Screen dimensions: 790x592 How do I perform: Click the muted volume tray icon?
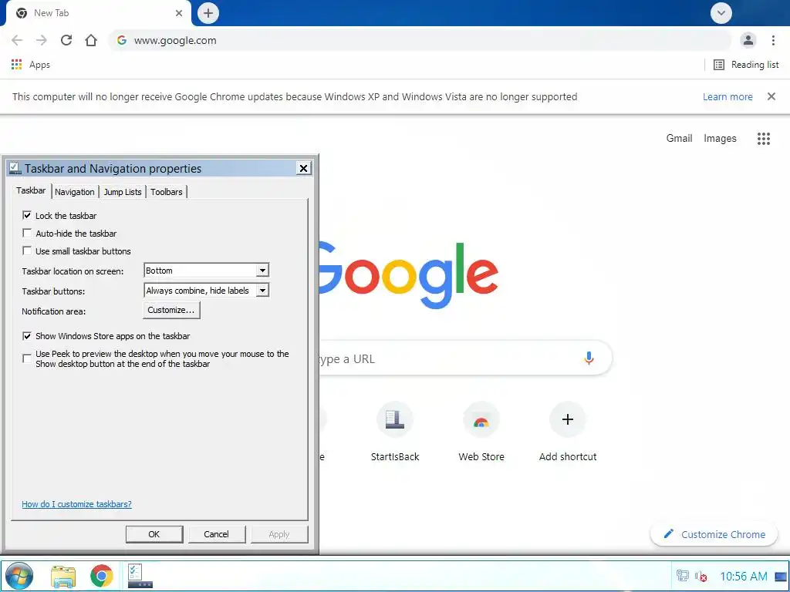pyautogui.click(x=701, y=576)
